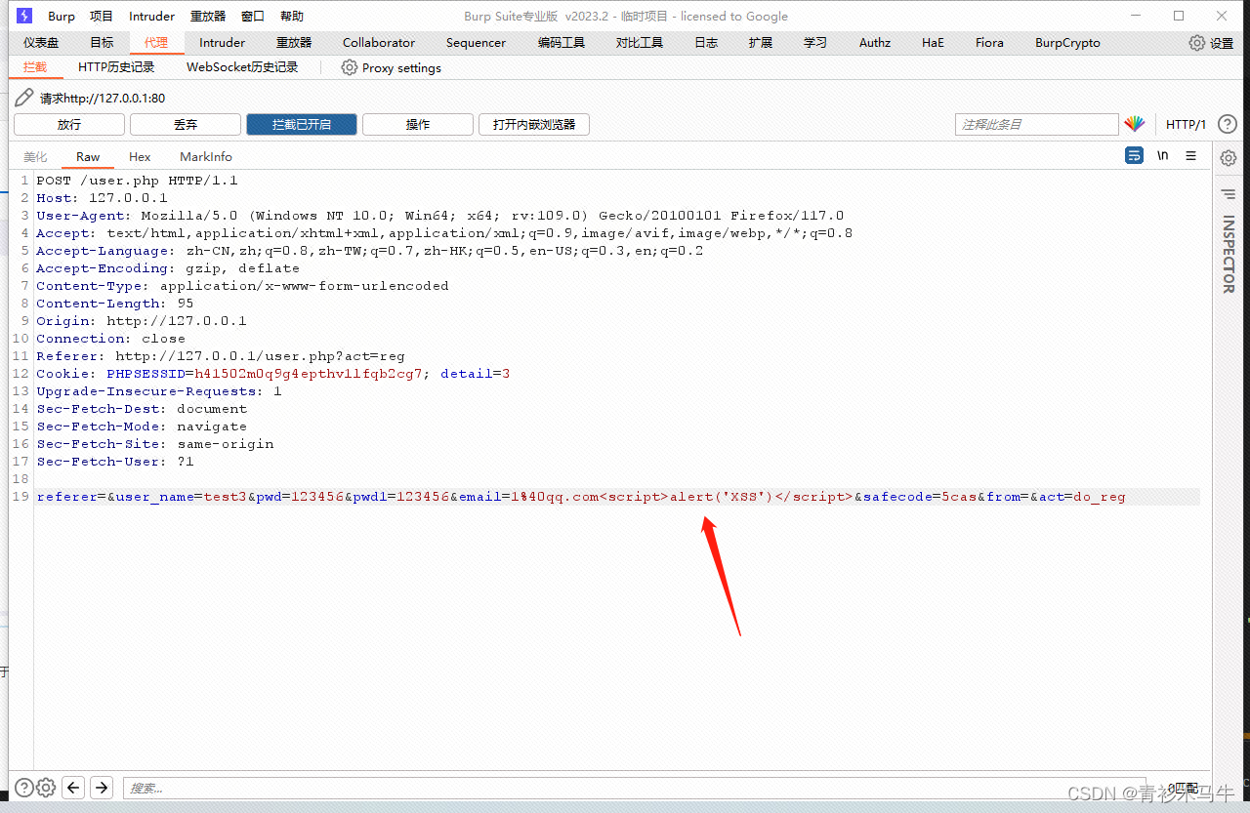The image size is (1250, 813).
Task: Click the request body line with user_name=test3
Action: (x=581, y=497)
